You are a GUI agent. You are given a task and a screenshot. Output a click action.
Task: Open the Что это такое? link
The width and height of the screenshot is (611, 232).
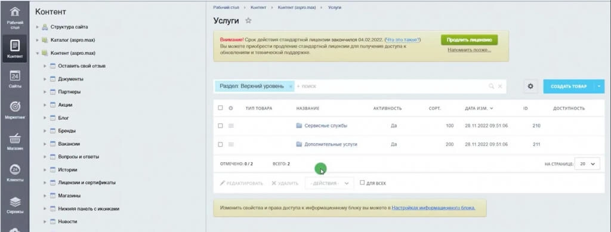pyautogui.click(x=403, y=40)
